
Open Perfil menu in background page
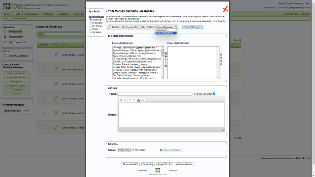tap(18, 14)
